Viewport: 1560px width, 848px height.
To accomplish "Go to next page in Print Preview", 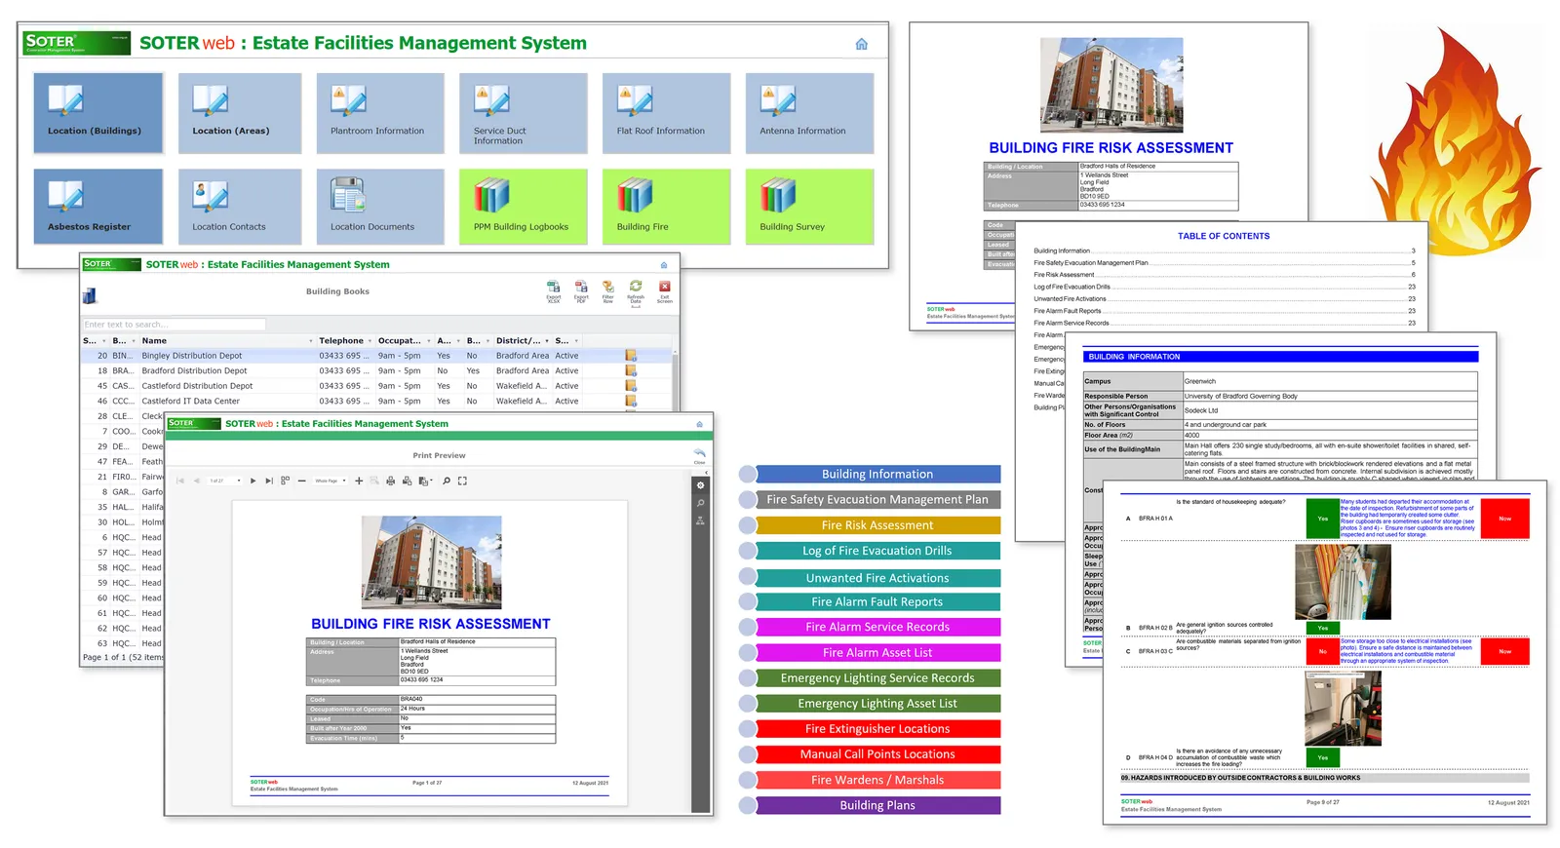I will pyautogui.click(x=253, y=481).
